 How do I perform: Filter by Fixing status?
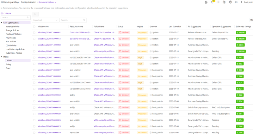[x=8, y=64]
